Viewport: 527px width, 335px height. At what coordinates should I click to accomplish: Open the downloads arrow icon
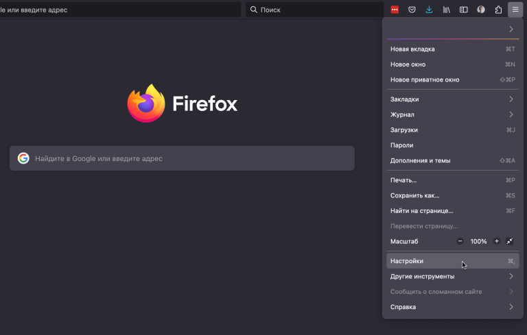click(x=430, y=10)
